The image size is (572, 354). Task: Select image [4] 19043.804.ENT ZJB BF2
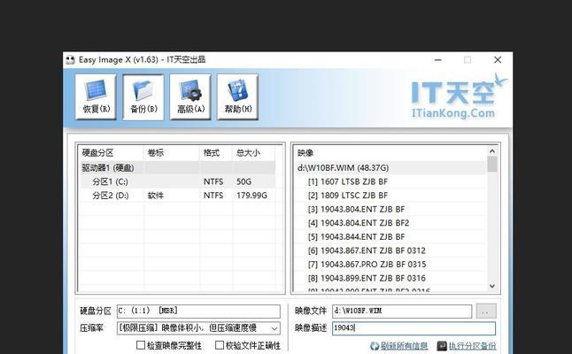391,223
